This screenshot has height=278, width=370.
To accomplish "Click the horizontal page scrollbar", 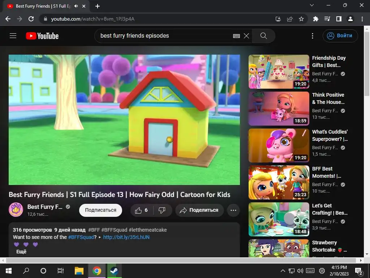I will click(181, 260).
